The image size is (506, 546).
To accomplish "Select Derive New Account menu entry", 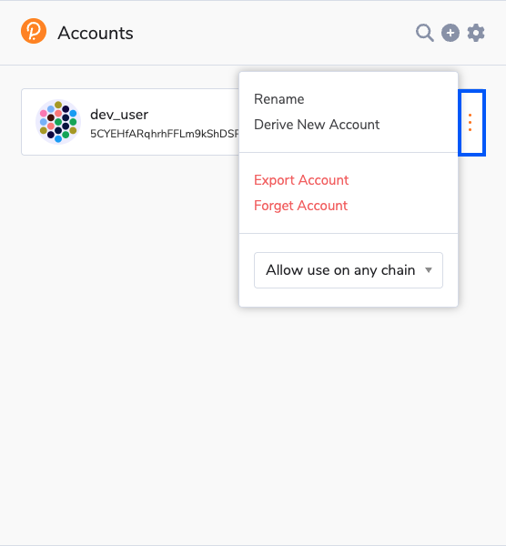I will click(317, 125).
